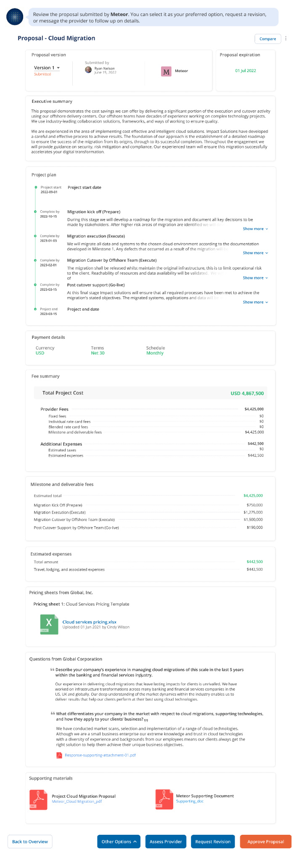Click the 2022-10-15 milestone timeline dot
The height and width of the screenshot is (863, 299).
[x=36, y=212]
